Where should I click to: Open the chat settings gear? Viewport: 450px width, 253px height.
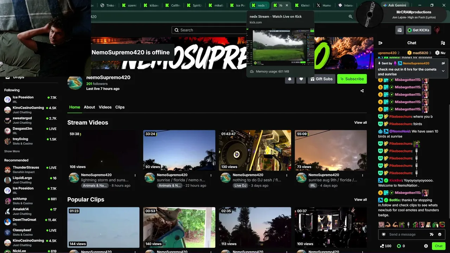coord(426,246)
